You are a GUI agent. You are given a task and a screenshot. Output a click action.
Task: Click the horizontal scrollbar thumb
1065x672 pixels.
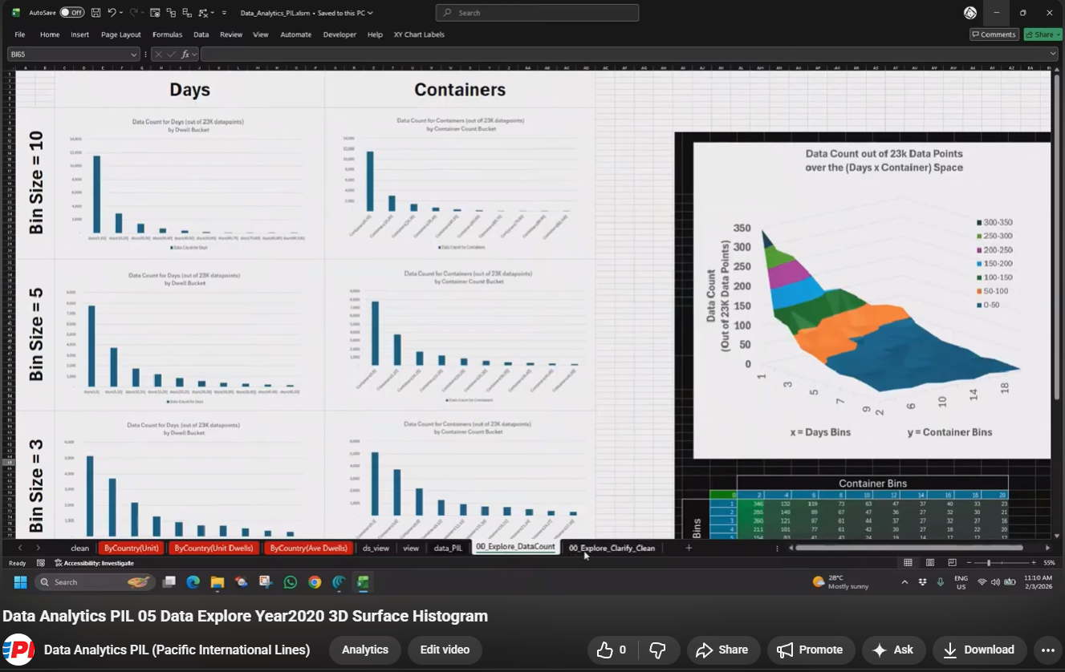909,548
